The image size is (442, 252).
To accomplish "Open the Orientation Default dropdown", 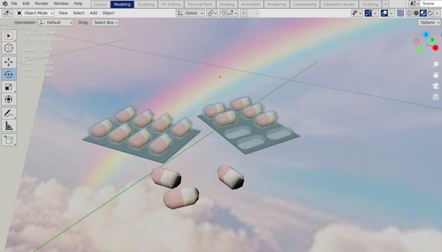I will (56, 22).
